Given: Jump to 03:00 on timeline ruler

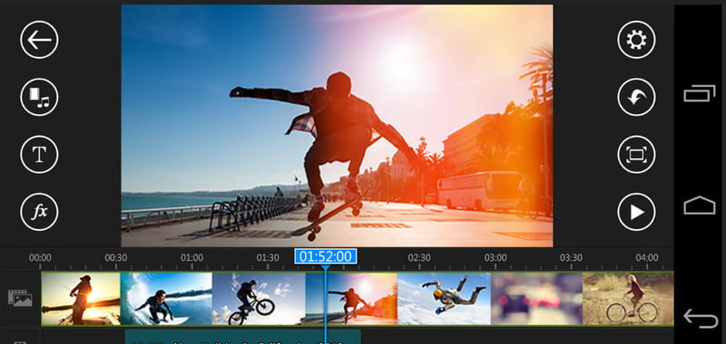Looking at the screenshot, I should tap(495, 258).
